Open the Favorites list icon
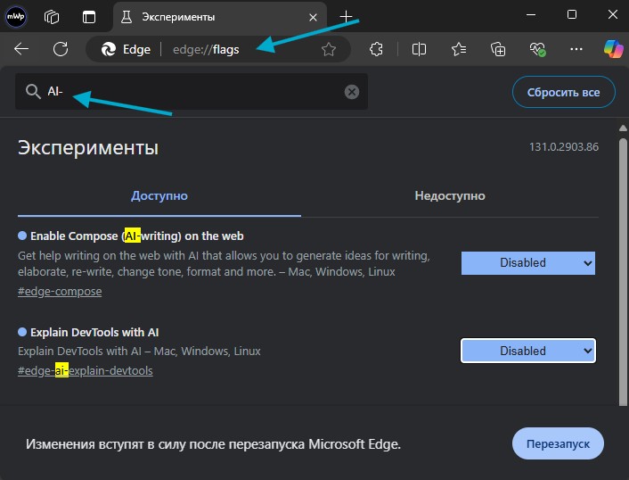 coord(459,50)
